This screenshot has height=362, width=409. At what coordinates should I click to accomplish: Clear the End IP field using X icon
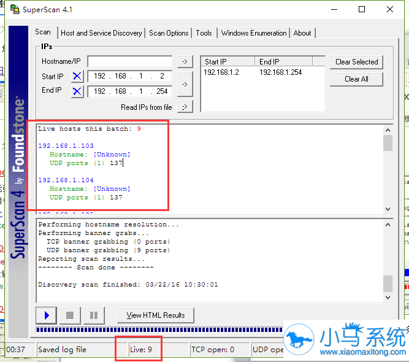tap(77, 91)
